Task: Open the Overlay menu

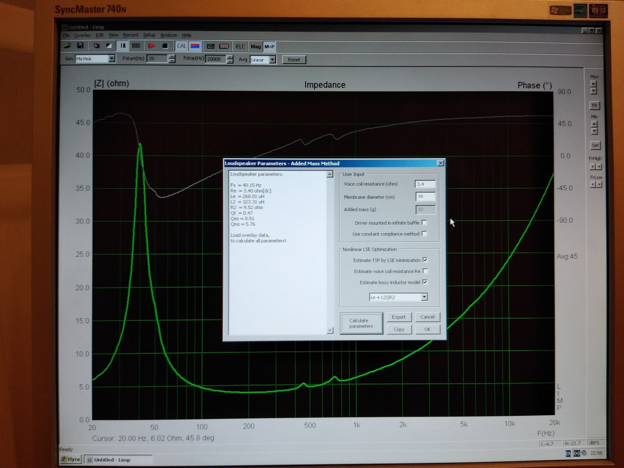Action: pos(82,35)
